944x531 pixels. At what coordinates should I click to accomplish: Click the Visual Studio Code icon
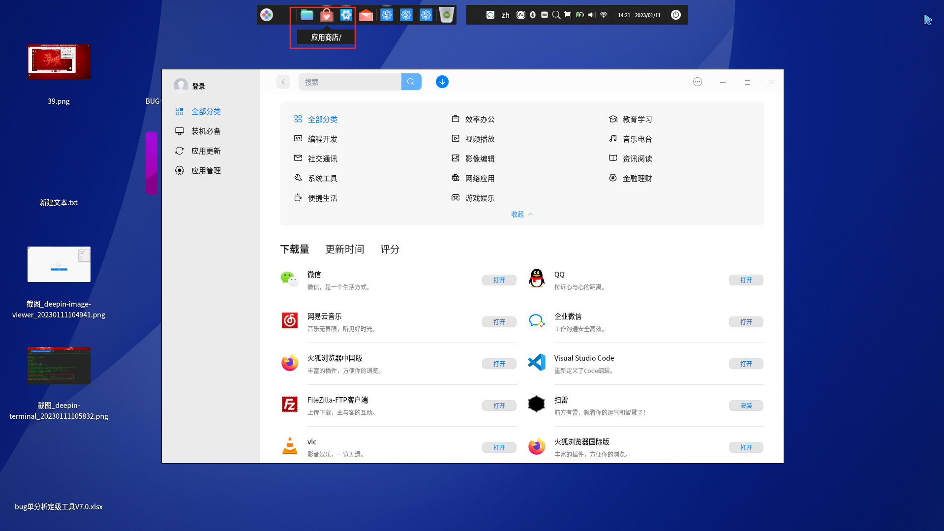[x=537, y=362]
